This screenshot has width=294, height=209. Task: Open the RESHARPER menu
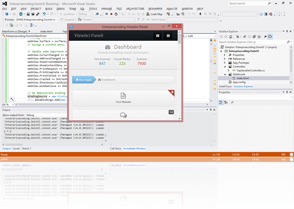coord(155,9)
